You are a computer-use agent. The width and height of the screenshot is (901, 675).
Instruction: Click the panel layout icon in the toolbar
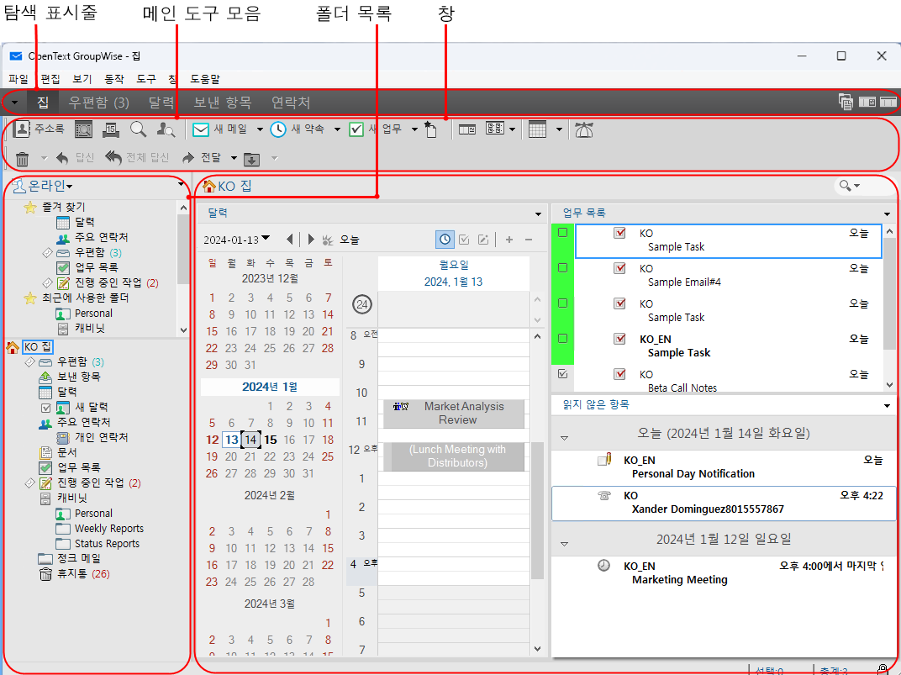pos(467,129)
